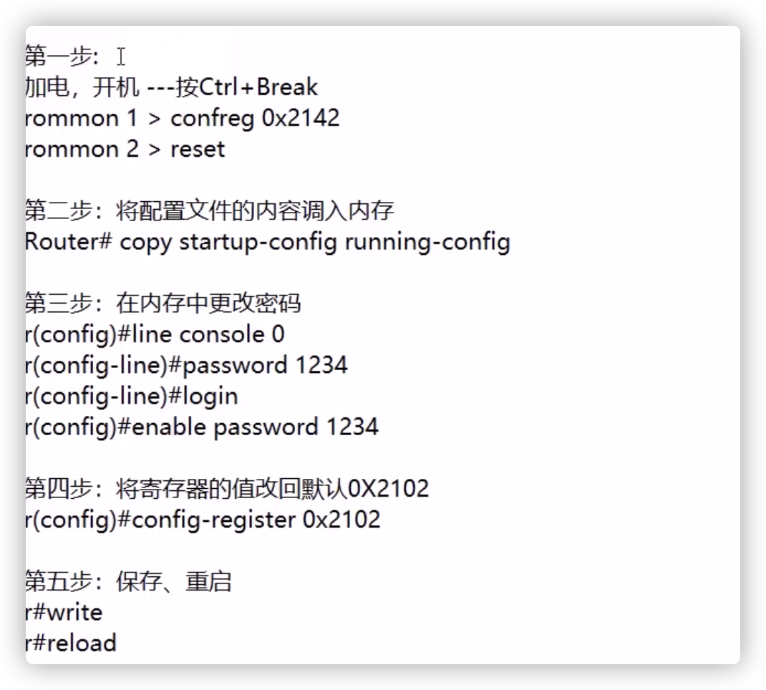Click the Ctrl+Break text

258,87
